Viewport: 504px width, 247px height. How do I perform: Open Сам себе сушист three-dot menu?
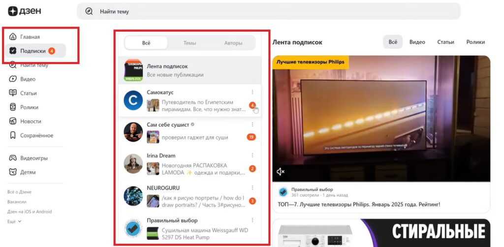pos(252,124)
